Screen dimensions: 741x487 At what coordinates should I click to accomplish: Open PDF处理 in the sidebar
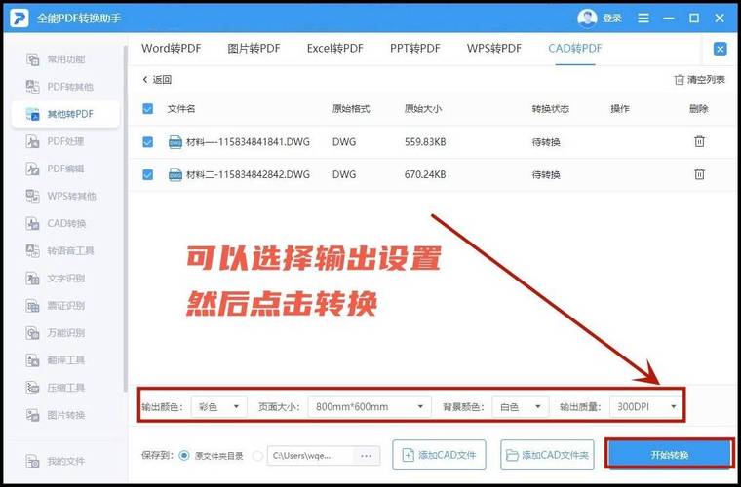point(55,141)
